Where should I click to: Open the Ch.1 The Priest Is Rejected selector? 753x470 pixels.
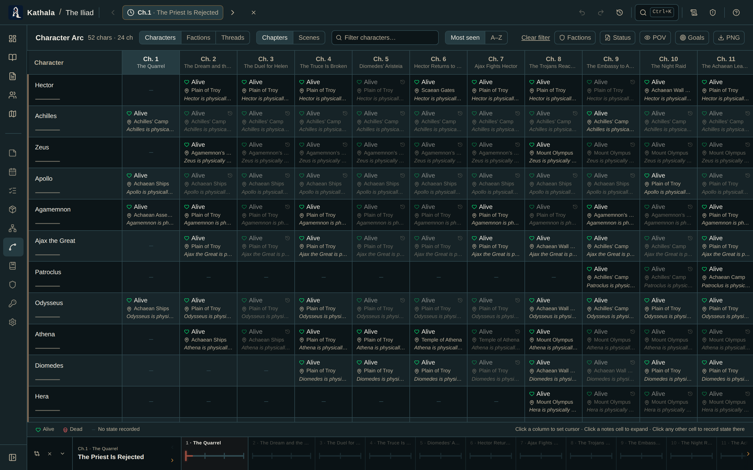pyautogui.click(x=173, y=13)
